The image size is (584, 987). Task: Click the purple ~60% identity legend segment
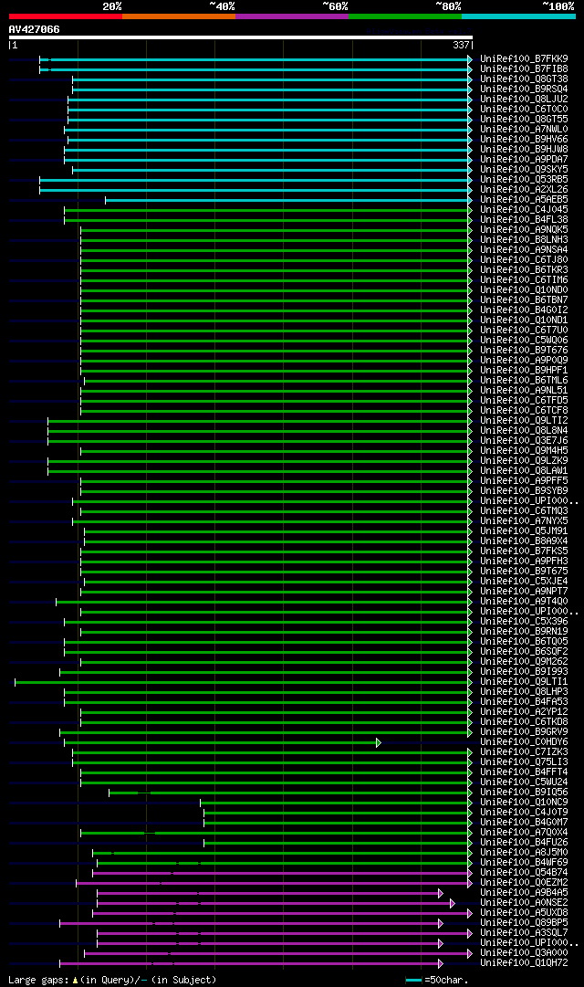coord(292,16)
